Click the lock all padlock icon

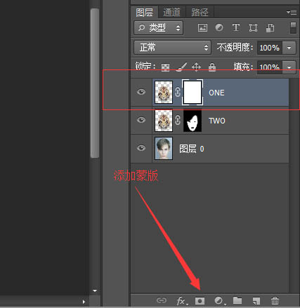click(x=212, y=67)
